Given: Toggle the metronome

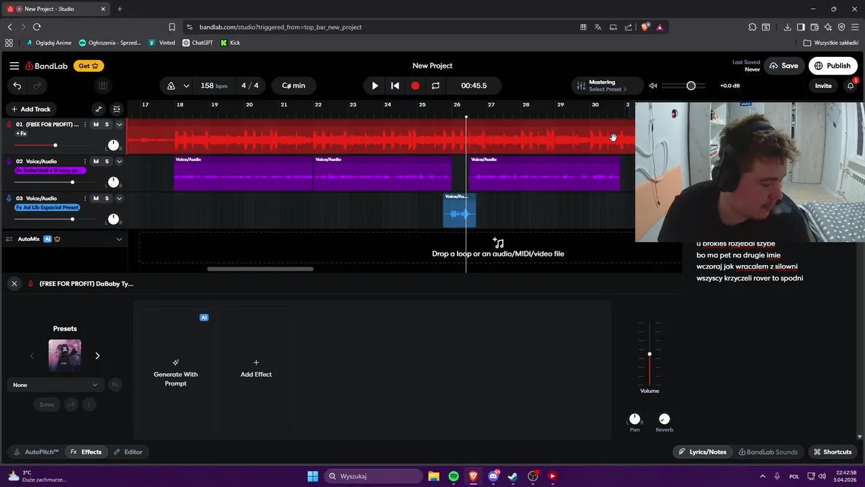Looking at the screenshot, I should click(x=171, y=86).
